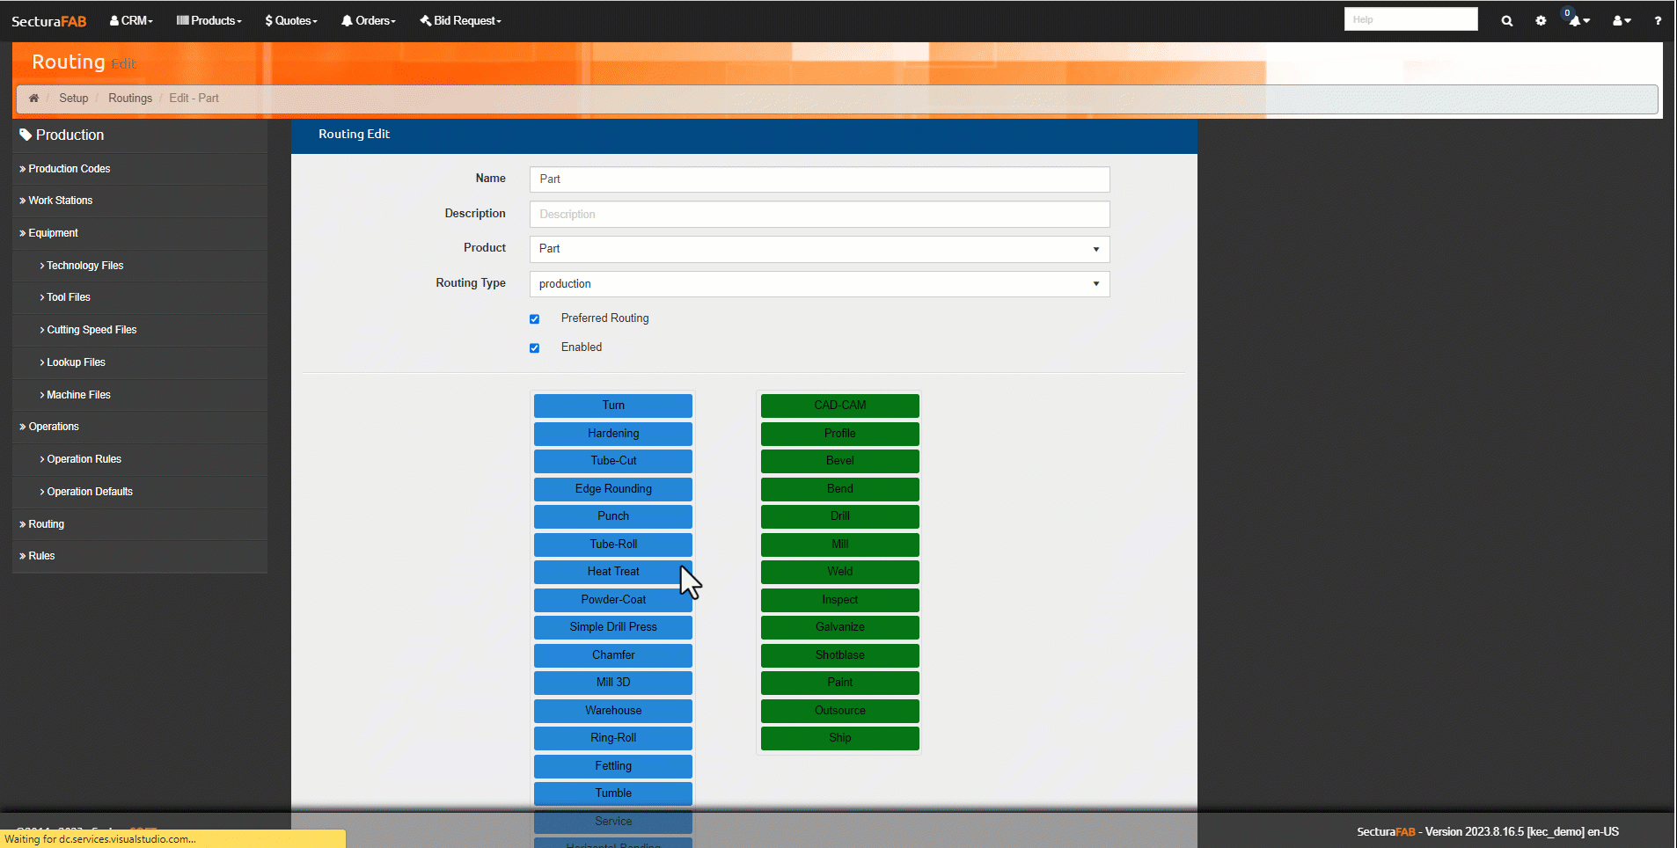Open the user account icon menu
1677x848 pixels.
tap(1621, 21)
